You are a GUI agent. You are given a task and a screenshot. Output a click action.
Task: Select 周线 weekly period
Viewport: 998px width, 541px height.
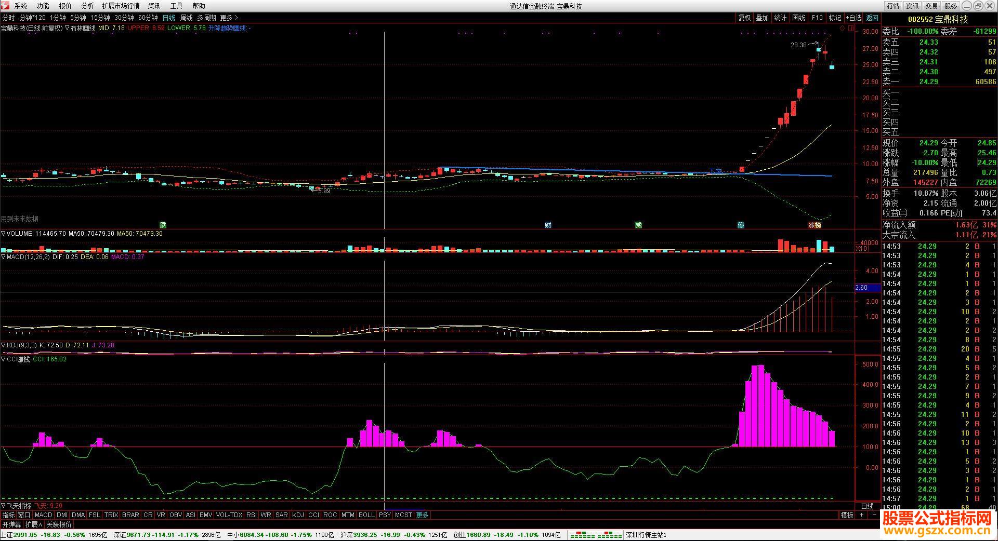187,18
